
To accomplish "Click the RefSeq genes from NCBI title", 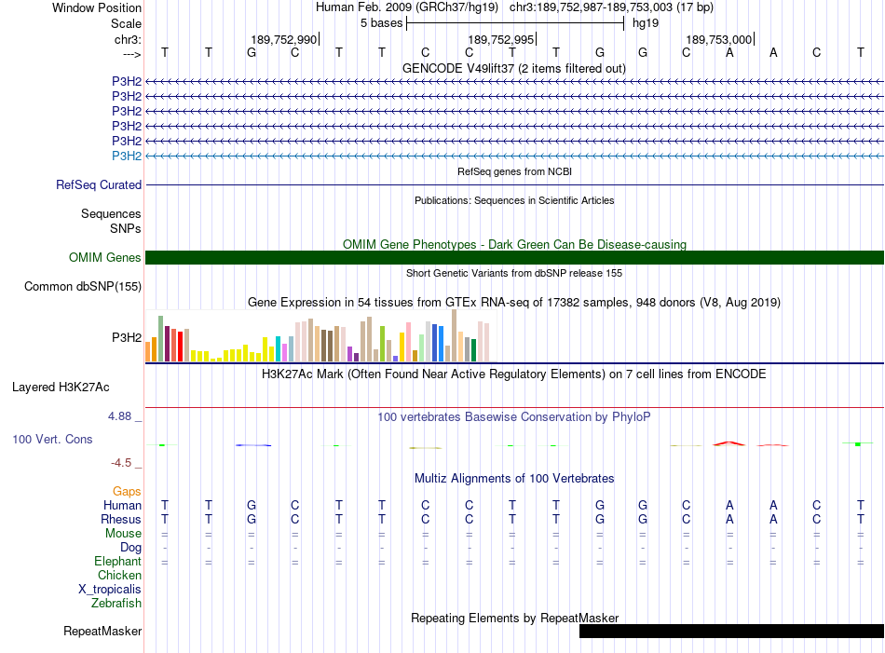I will 514,171.
